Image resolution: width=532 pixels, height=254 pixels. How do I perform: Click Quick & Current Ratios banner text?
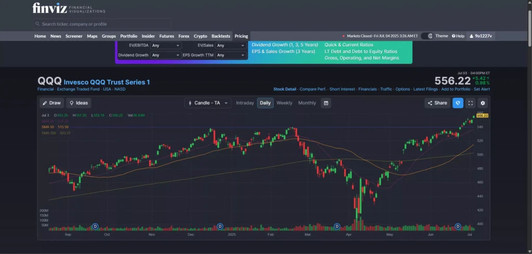pyautogui.click(x=349, y=45)
